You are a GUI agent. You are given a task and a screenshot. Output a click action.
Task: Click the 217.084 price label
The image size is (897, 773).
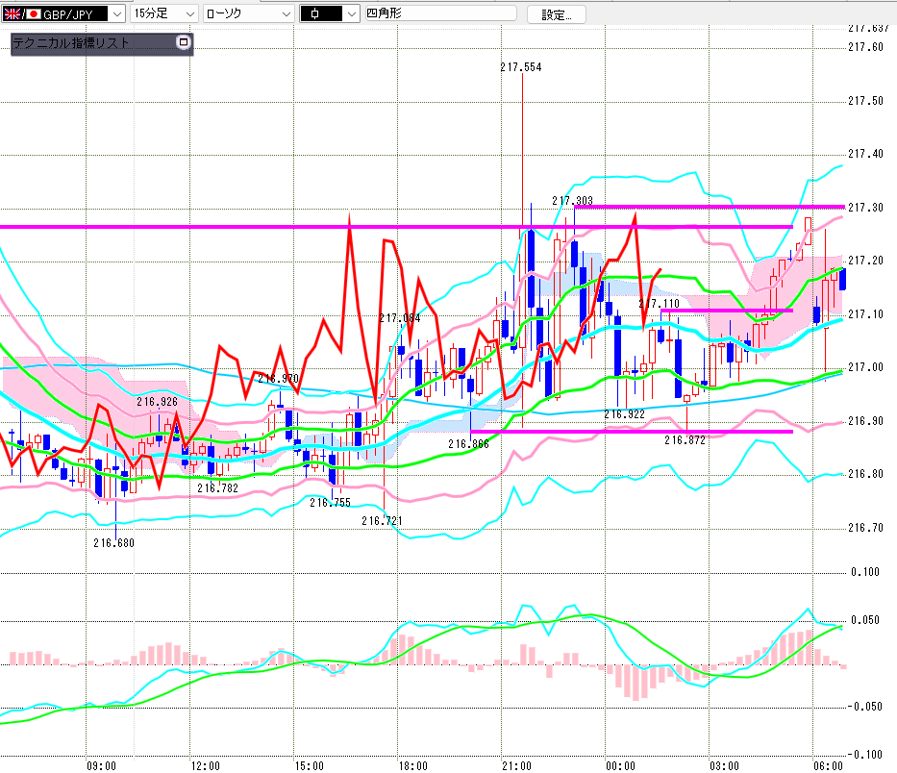click(x=399, y=318)
